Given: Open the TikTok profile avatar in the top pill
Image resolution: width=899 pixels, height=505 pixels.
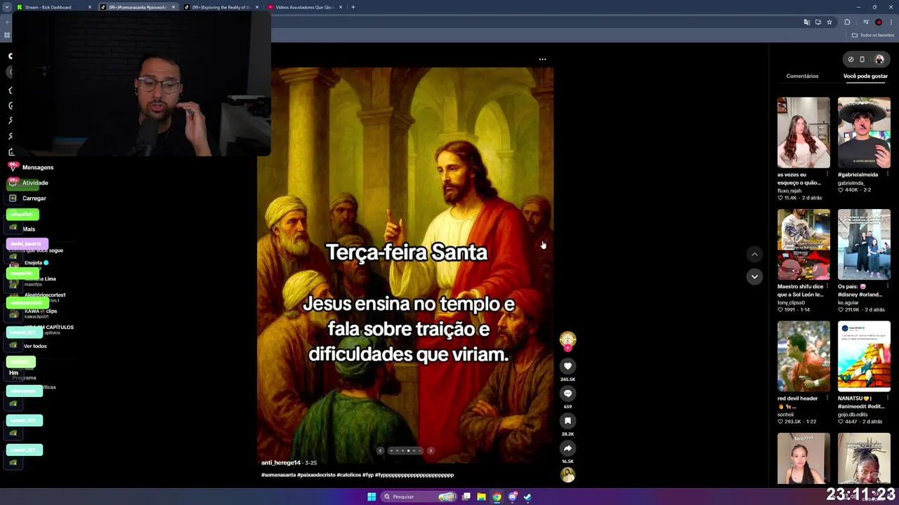Looking at the screenshot, I should (x=879, y=60).
